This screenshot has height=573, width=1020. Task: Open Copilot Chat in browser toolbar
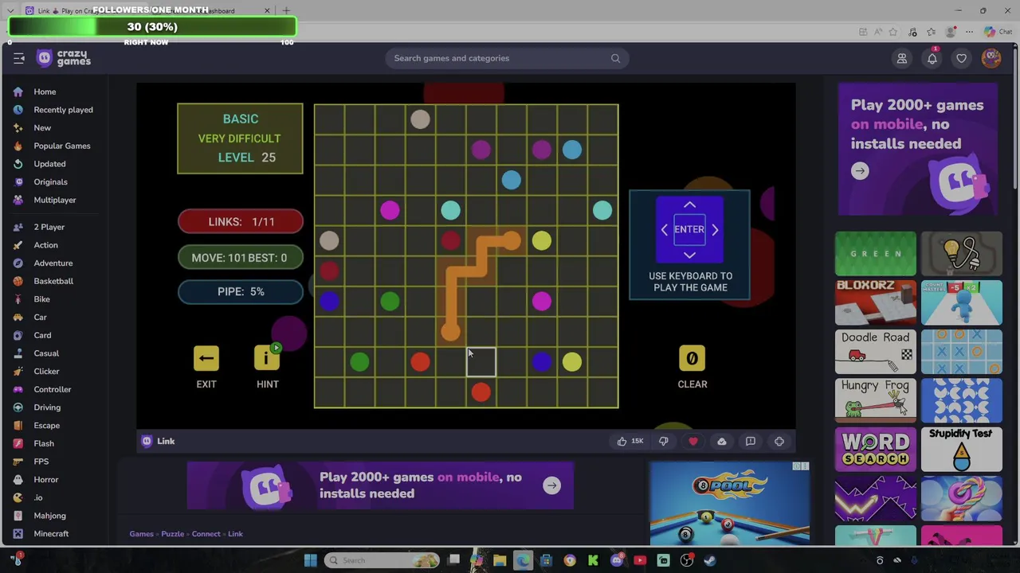tap(997, 32)
